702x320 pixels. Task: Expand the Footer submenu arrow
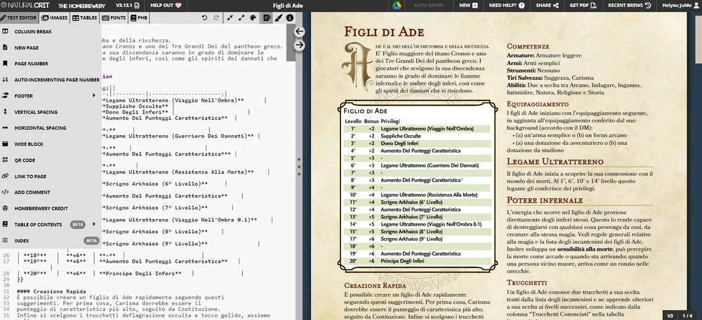tap(93, 95)
